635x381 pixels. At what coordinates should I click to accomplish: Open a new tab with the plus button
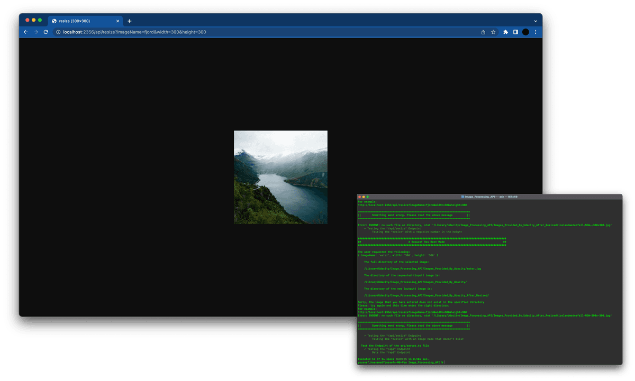coord(130,21)
